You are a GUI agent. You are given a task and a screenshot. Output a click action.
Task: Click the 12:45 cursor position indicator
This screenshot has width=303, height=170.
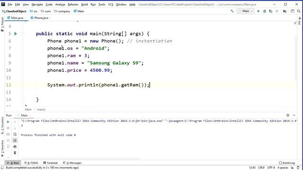pos(252,168)
